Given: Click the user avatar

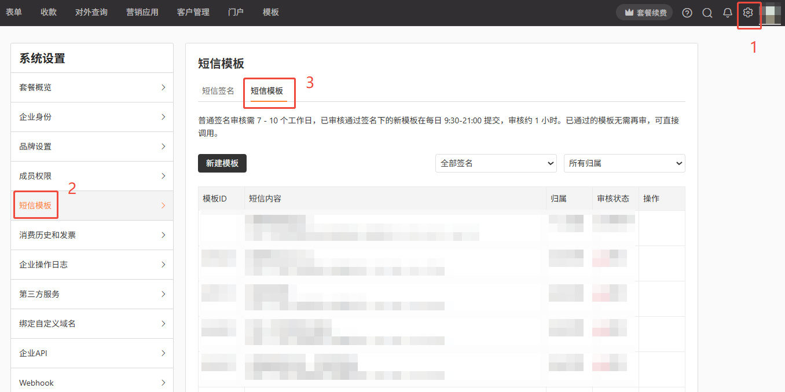Looking at the screenshot, I should click(x=770, y=13).
